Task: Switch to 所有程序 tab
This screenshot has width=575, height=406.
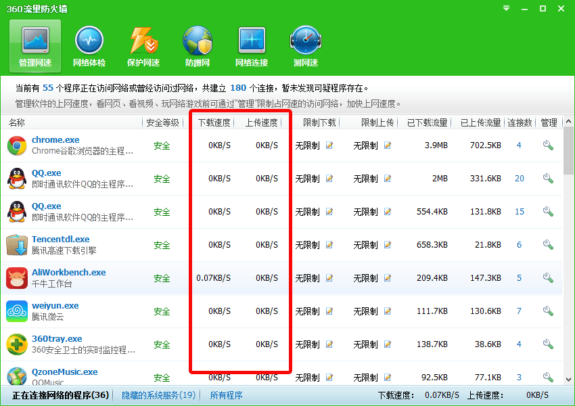Action: pos(226,395)
